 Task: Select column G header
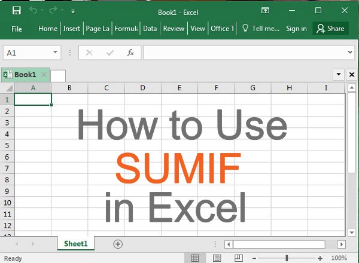point(252,88)
